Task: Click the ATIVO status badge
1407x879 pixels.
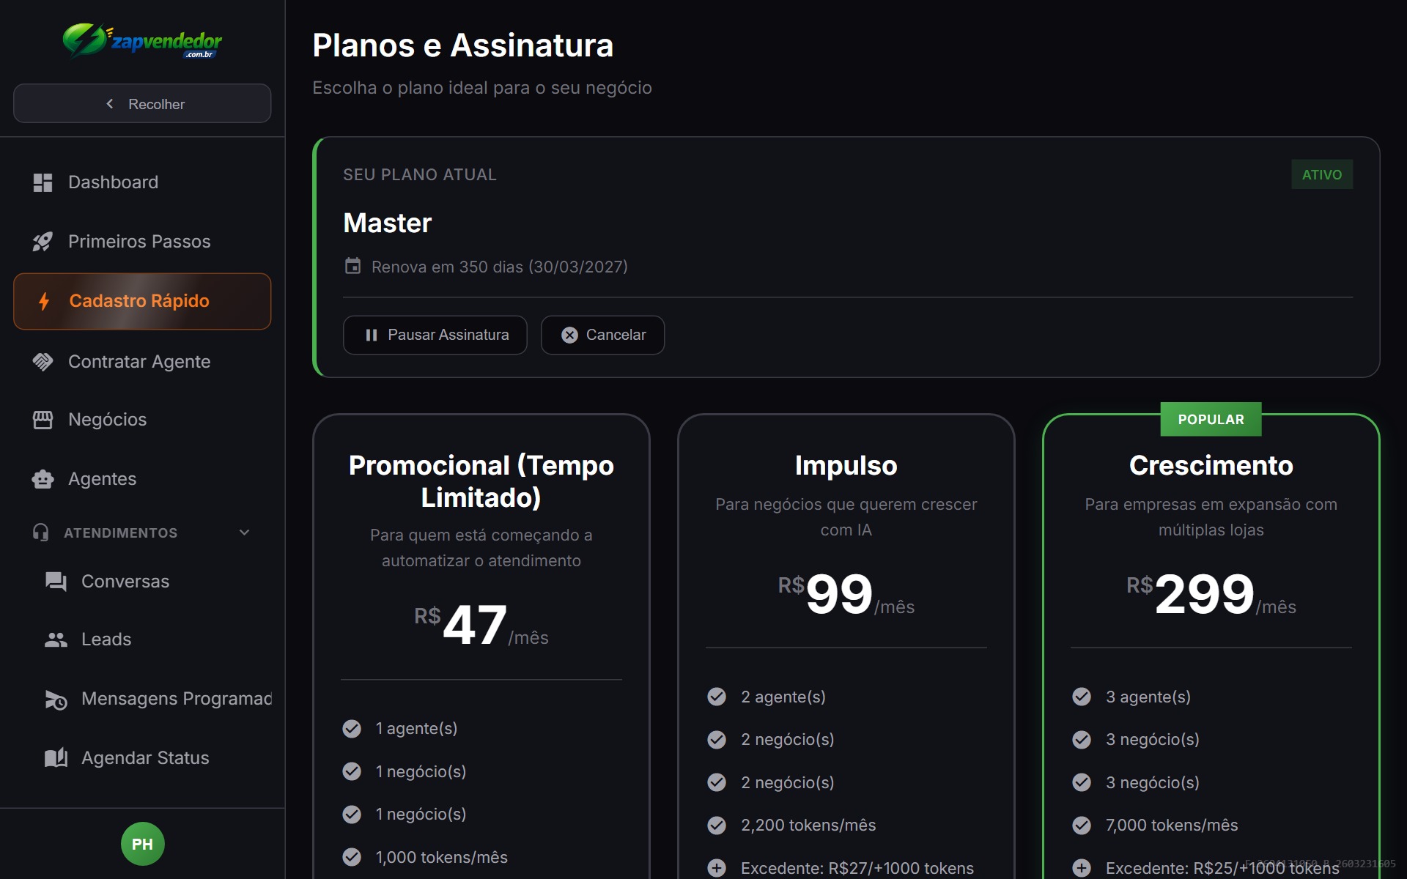Action: pos(1322,174)
